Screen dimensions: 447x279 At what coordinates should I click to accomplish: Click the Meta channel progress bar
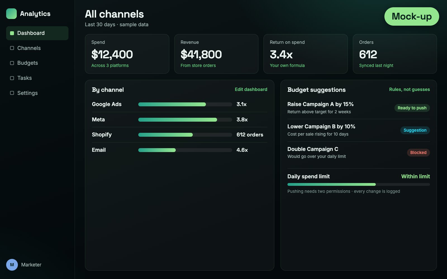tap(185, 120)
